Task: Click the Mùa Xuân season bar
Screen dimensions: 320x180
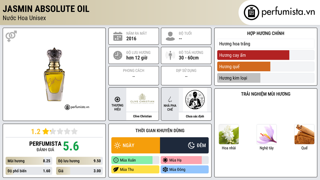Action: 135,160
